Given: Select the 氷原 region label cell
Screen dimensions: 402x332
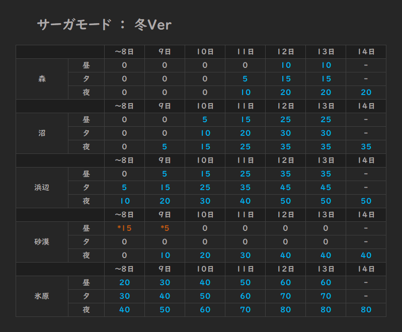Looking at the screenshot, I should (42, 296).
